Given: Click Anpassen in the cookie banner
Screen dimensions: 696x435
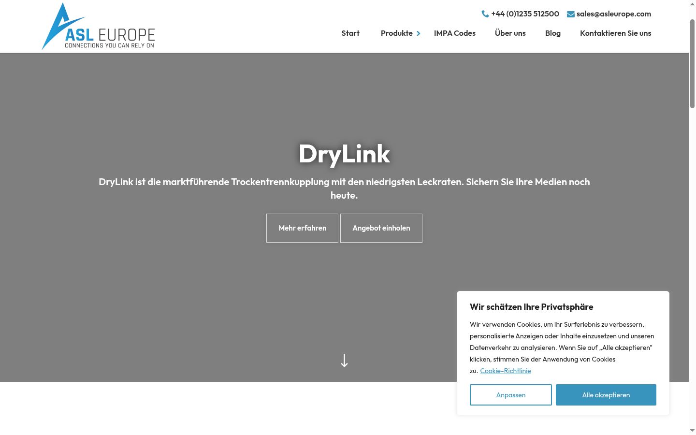Looking at the screenshot, I should click(511, 395).
